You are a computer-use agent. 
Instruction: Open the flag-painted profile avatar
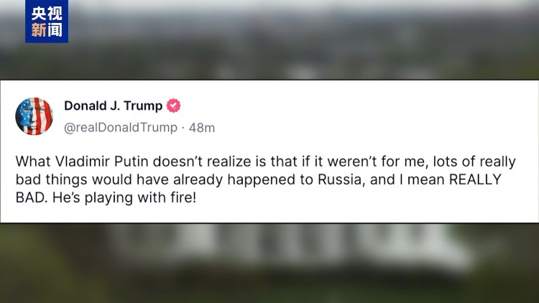pos(34,116)
